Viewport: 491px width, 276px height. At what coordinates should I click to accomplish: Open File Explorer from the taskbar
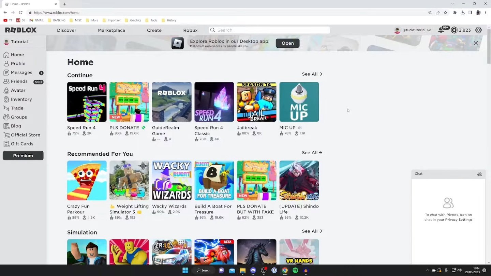(242, 270)
